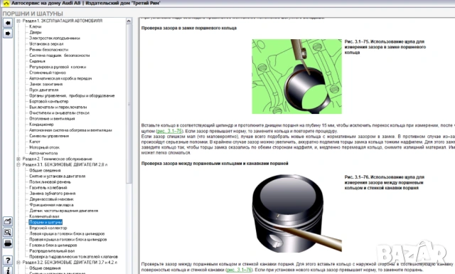The width and height of the screenshot is (455, 274).
Task: Select Сиденья tree item
Action: [38, 61]
